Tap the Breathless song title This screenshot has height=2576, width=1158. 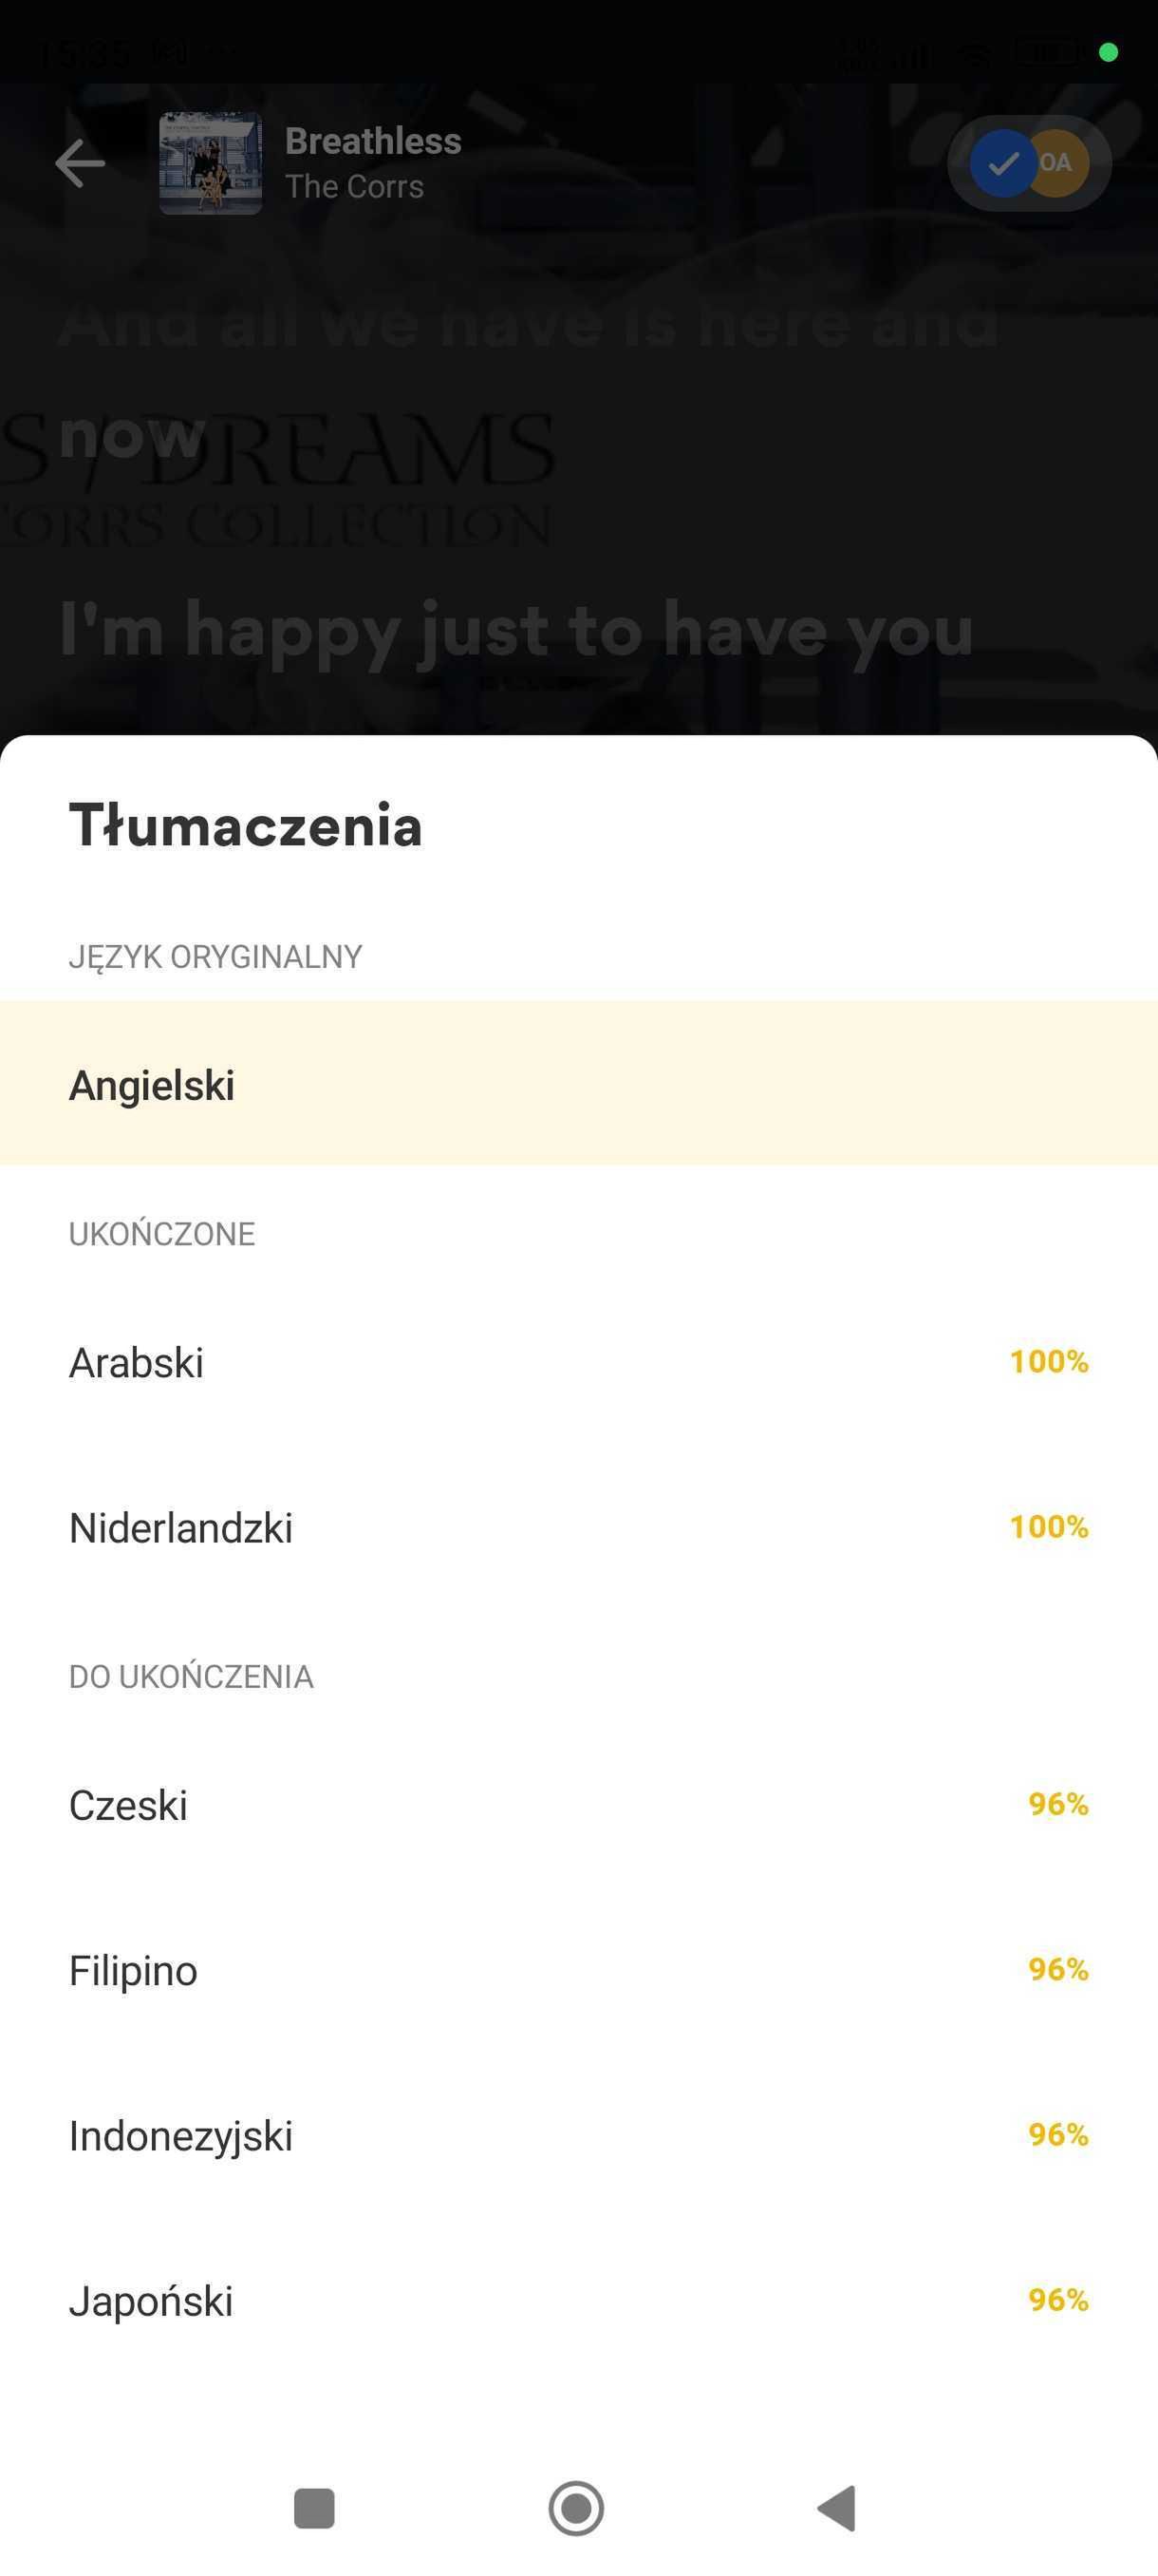[373, 141]
